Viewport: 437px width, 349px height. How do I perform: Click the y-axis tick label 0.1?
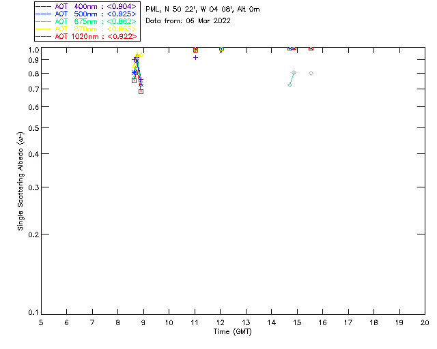click(33, 313)
